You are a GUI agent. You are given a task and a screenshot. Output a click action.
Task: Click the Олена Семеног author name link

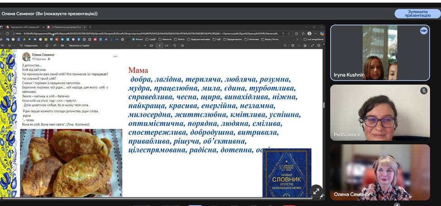pyautogui.click(x=43, y=54)
